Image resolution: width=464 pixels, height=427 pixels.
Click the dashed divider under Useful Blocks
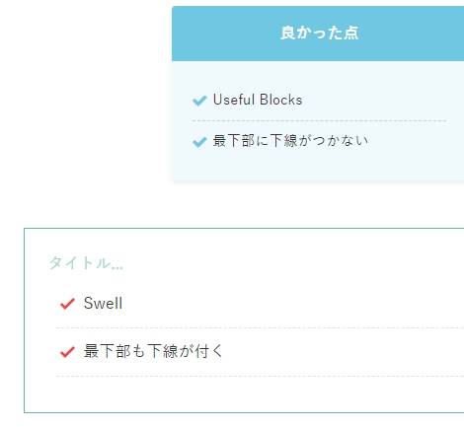tap(319, 121)
